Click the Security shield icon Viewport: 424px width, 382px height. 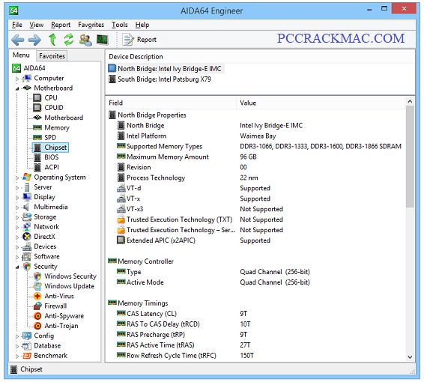[27, 267]
